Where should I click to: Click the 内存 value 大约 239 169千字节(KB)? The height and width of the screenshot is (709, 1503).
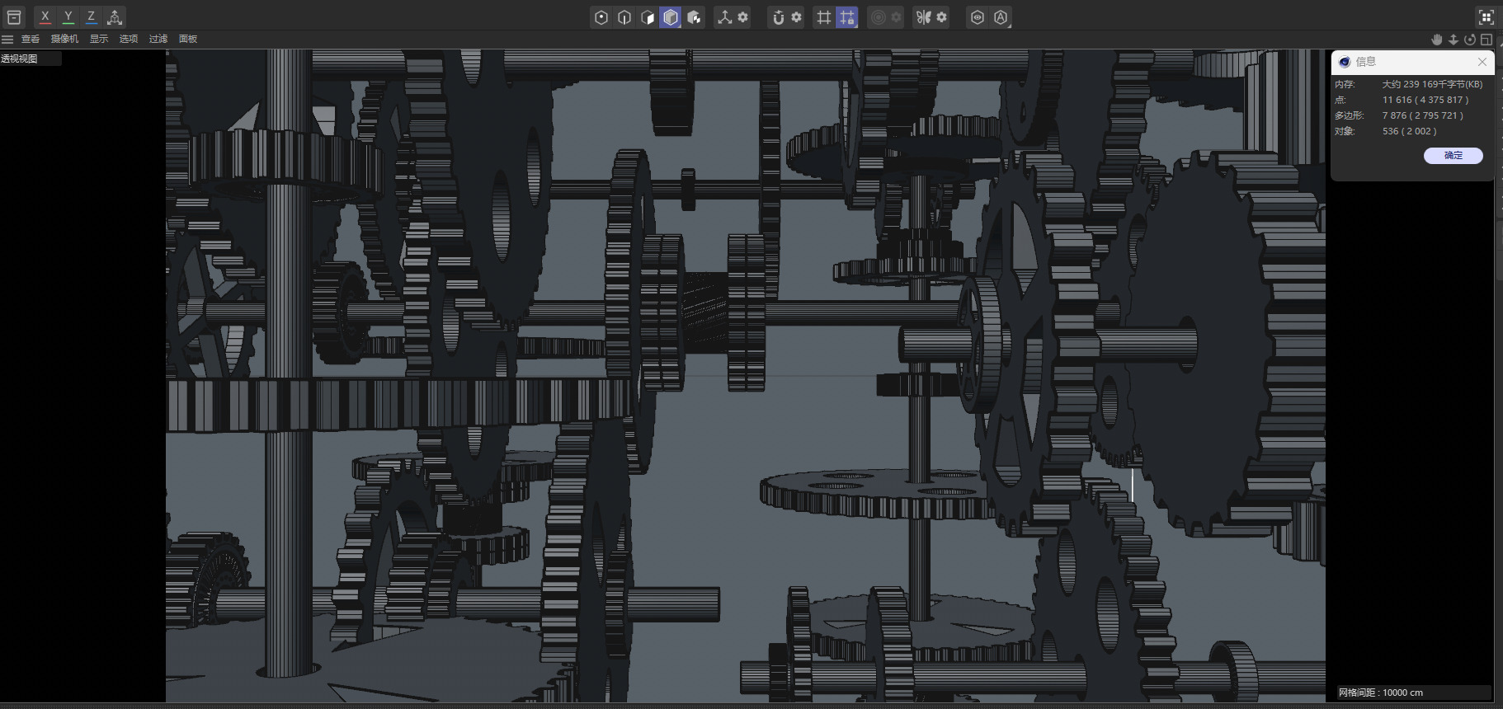[x=1433, y=84]
